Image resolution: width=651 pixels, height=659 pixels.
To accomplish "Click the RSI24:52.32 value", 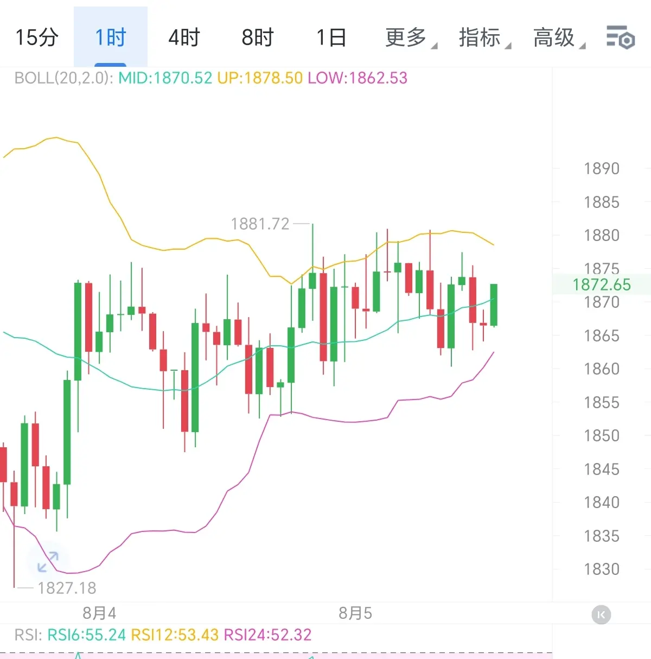I will pyautogui.click(x=267, y=635).
